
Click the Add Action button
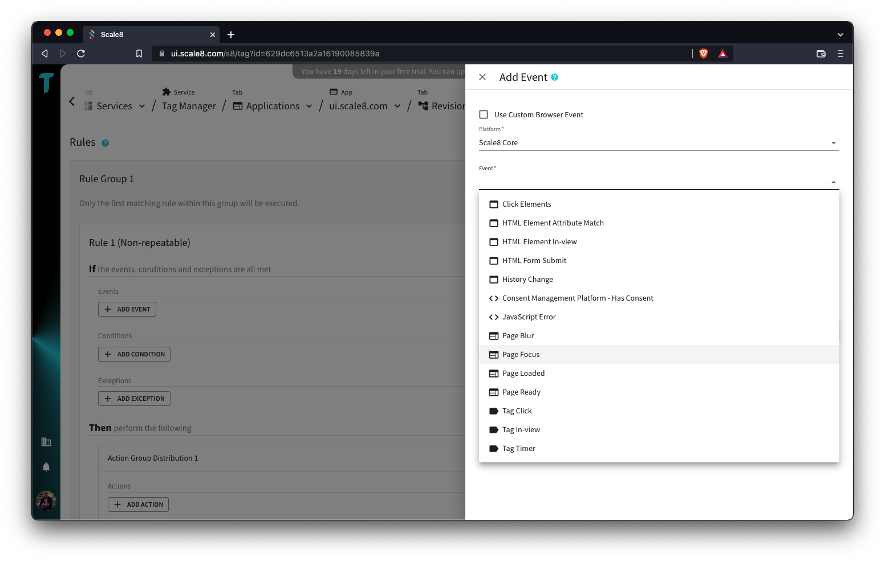[x=138, y=504]
